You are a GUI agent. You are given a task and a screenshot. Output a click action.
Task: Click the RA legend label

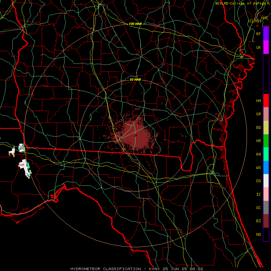point(258,154)
